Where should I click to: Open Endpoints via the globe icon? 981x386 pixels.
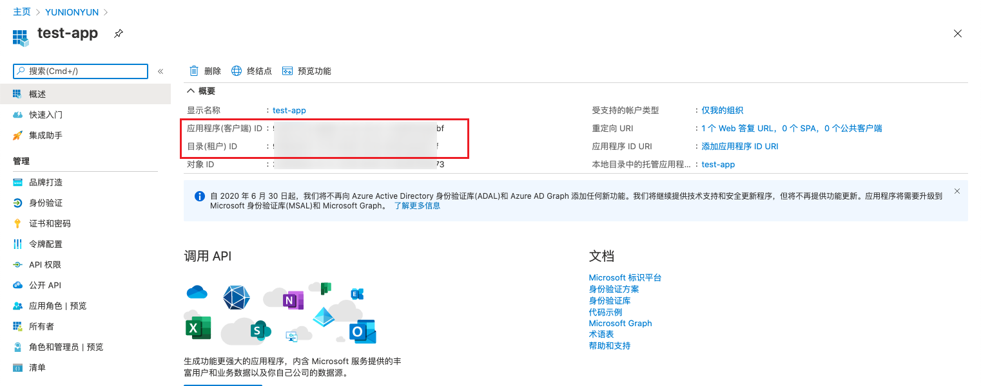(237, 71)
